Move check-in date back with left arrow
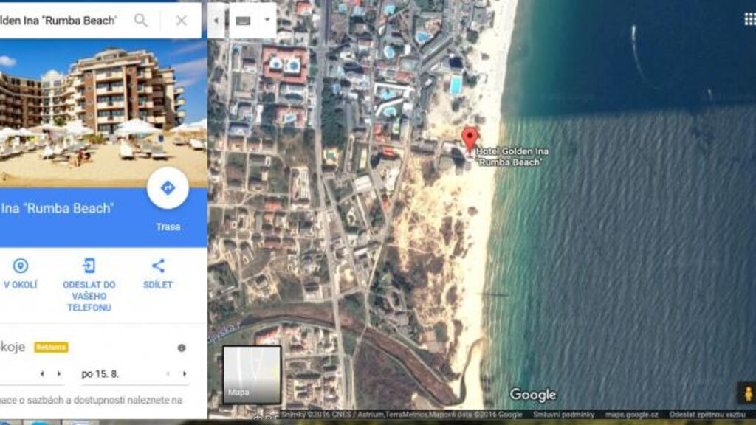The image size is (756, 425). click(41, 374)
